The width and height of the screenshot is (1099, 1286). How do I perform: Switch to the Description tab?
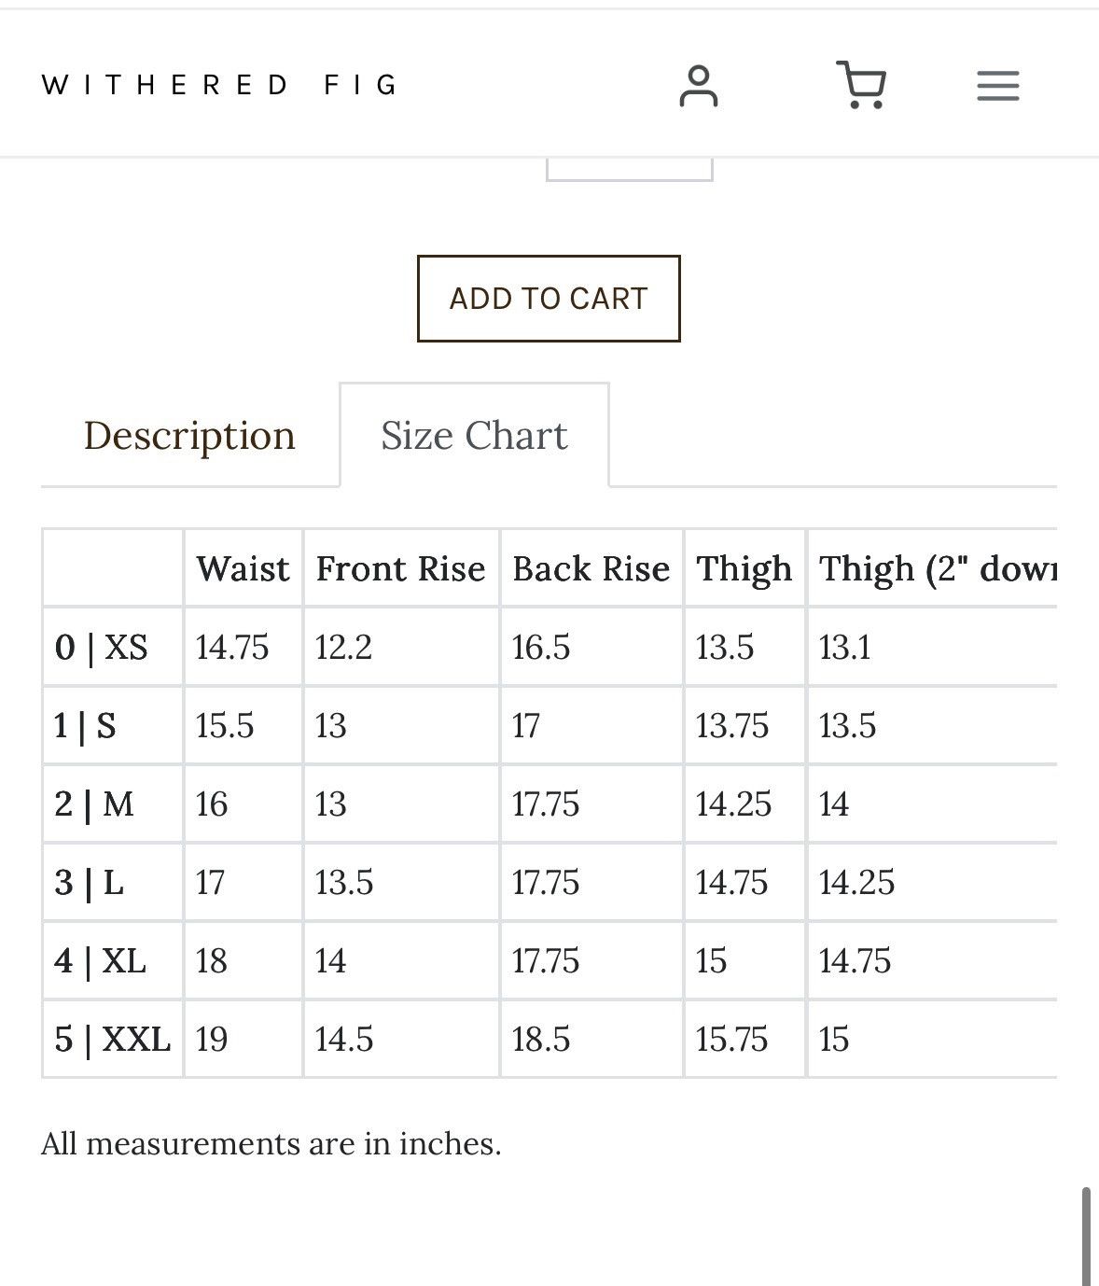coord(189,436)
